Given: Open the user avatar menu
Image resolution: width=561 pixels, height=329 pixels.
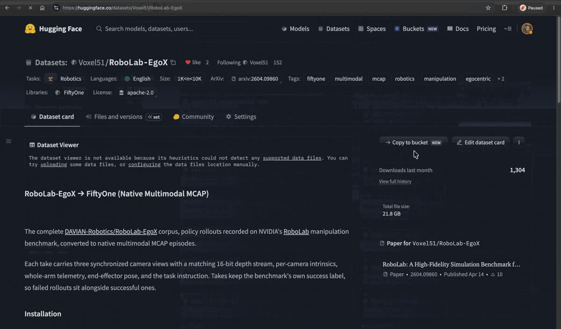Looking at the screenshot, I should 527,29.
